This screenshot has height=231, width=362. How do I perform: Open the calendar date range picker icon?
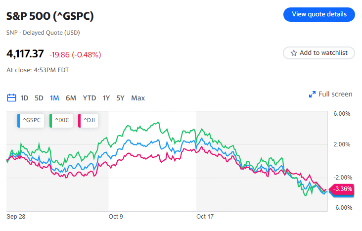tap(11, 98)
